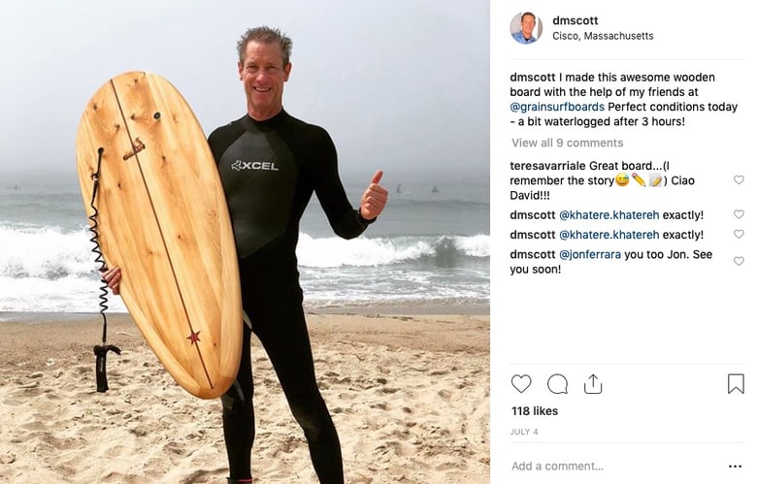View the 118 likes list

coord(535,411)
